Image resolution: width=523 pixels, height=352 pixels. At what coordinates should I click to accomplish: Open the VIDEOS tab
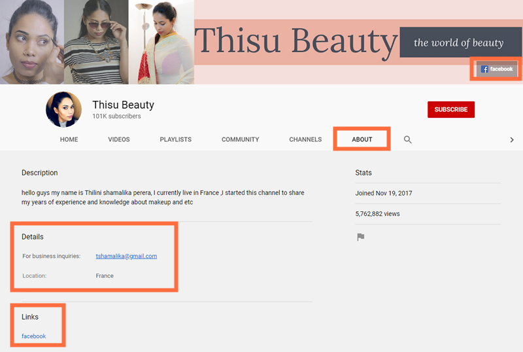coord(119,139)
